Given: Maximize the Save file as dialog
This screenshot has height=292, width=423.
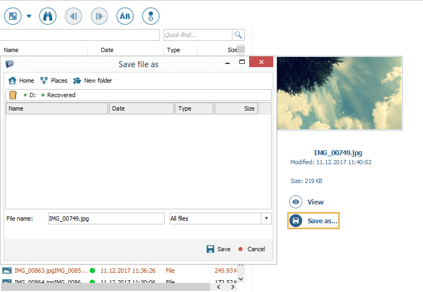Looking at the screenshot, I should (242, 62).
